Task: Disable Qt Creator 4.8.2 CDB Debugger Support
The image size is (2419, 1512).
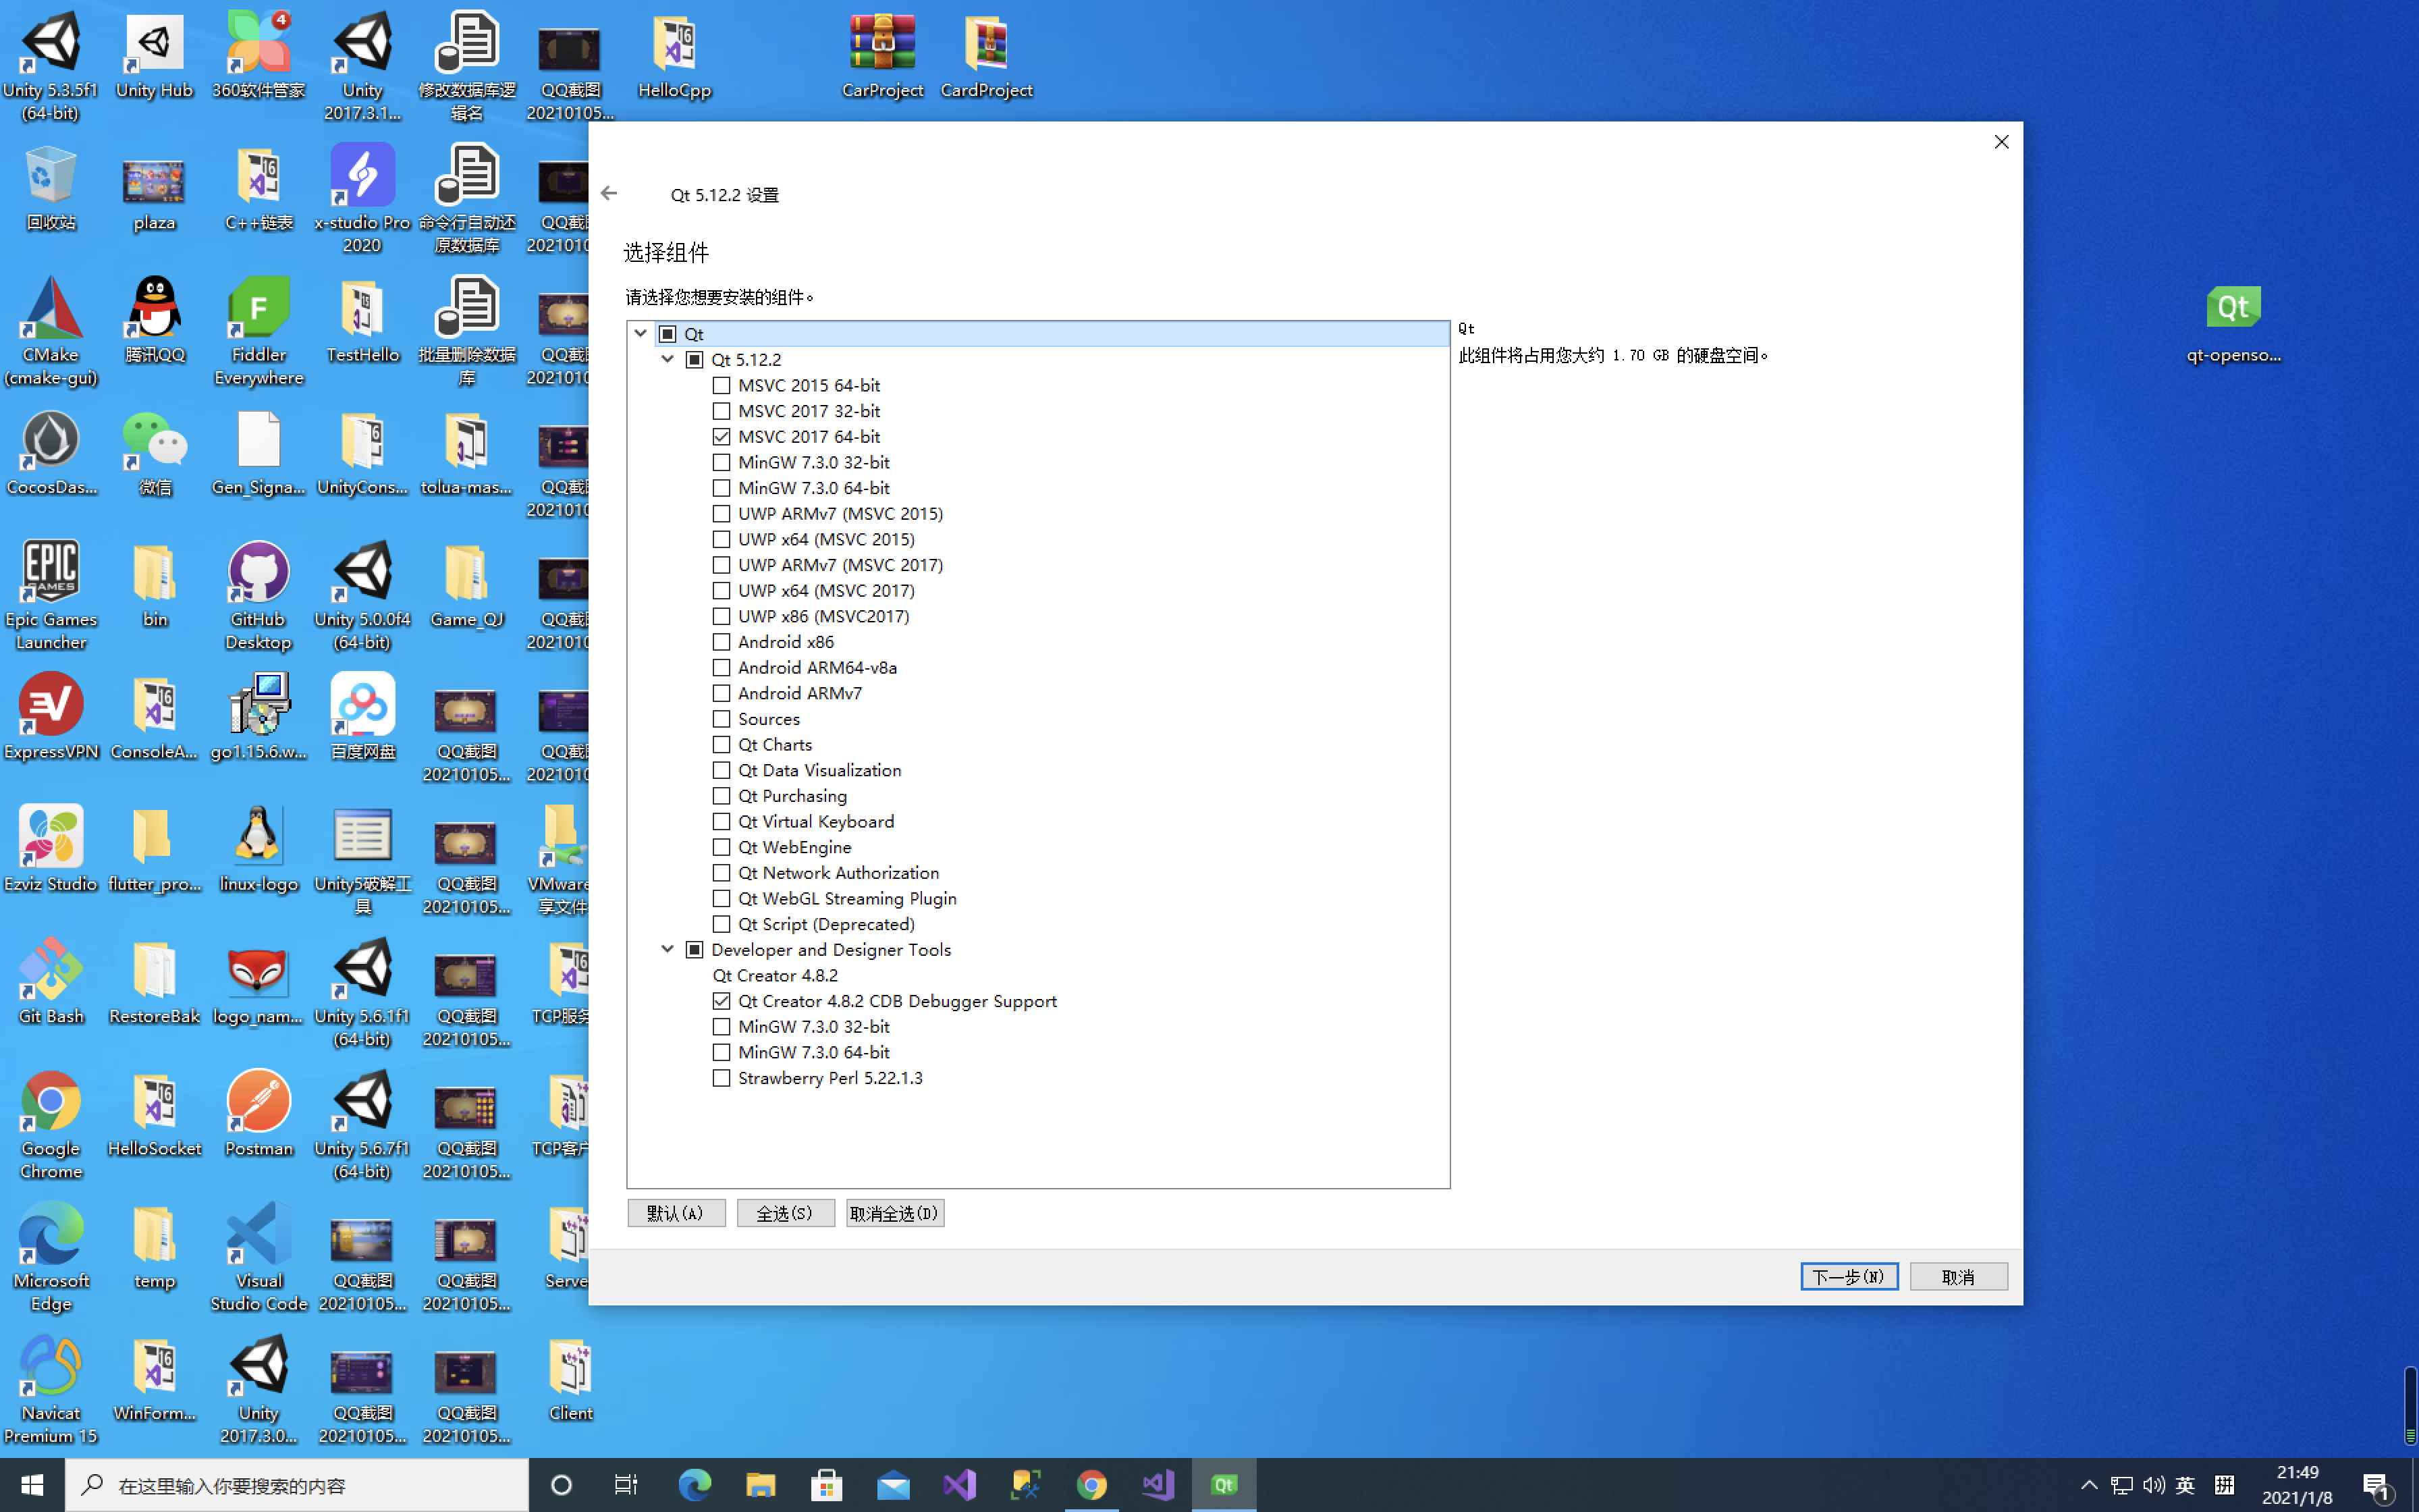Action: 722,1001
